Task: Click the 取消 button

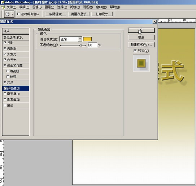Action: [141, 38]
